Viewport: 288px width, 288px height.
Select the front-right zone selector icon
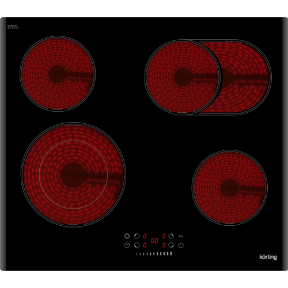click(x=171, y=245)
